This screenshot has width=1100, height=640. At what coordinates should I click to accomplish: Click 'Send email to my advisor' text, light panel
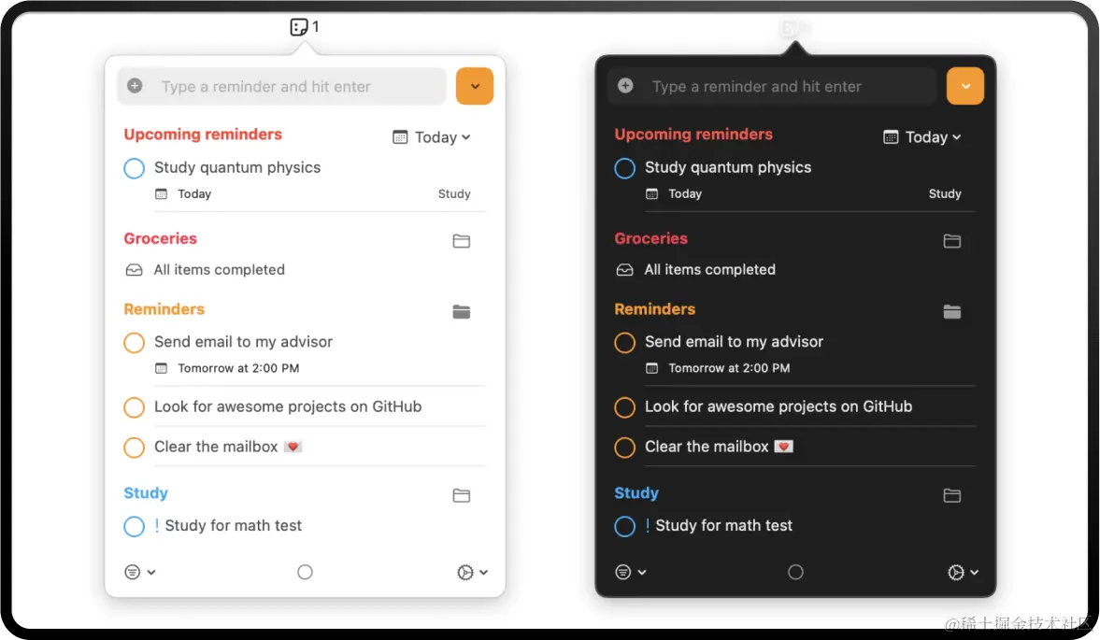pyautogui.click(x=243, y=342)
